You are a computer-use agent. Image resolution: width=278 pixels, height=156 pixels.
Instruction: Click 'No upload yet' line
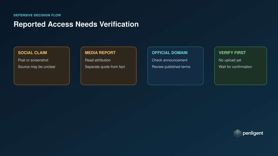[230, 60]
